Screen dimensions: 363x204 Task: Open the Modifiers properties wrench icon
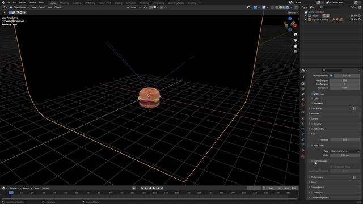(303, 124)
